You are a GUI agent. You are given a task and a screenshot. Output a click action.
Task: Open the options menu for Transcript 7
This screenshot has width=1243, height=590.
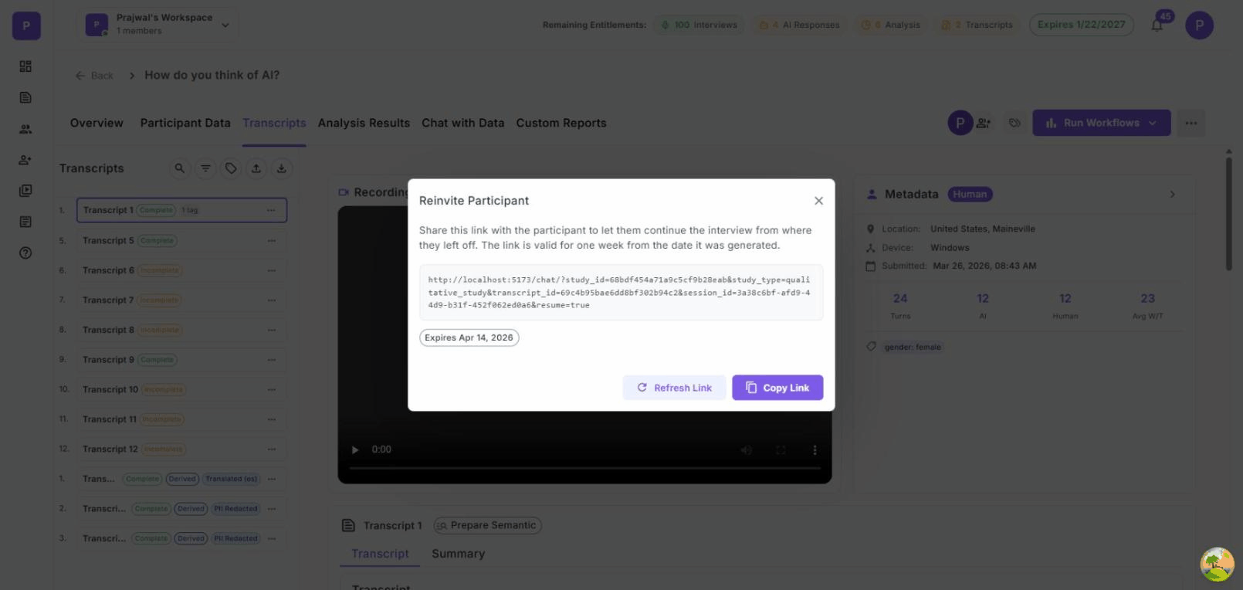click(271, 300)
